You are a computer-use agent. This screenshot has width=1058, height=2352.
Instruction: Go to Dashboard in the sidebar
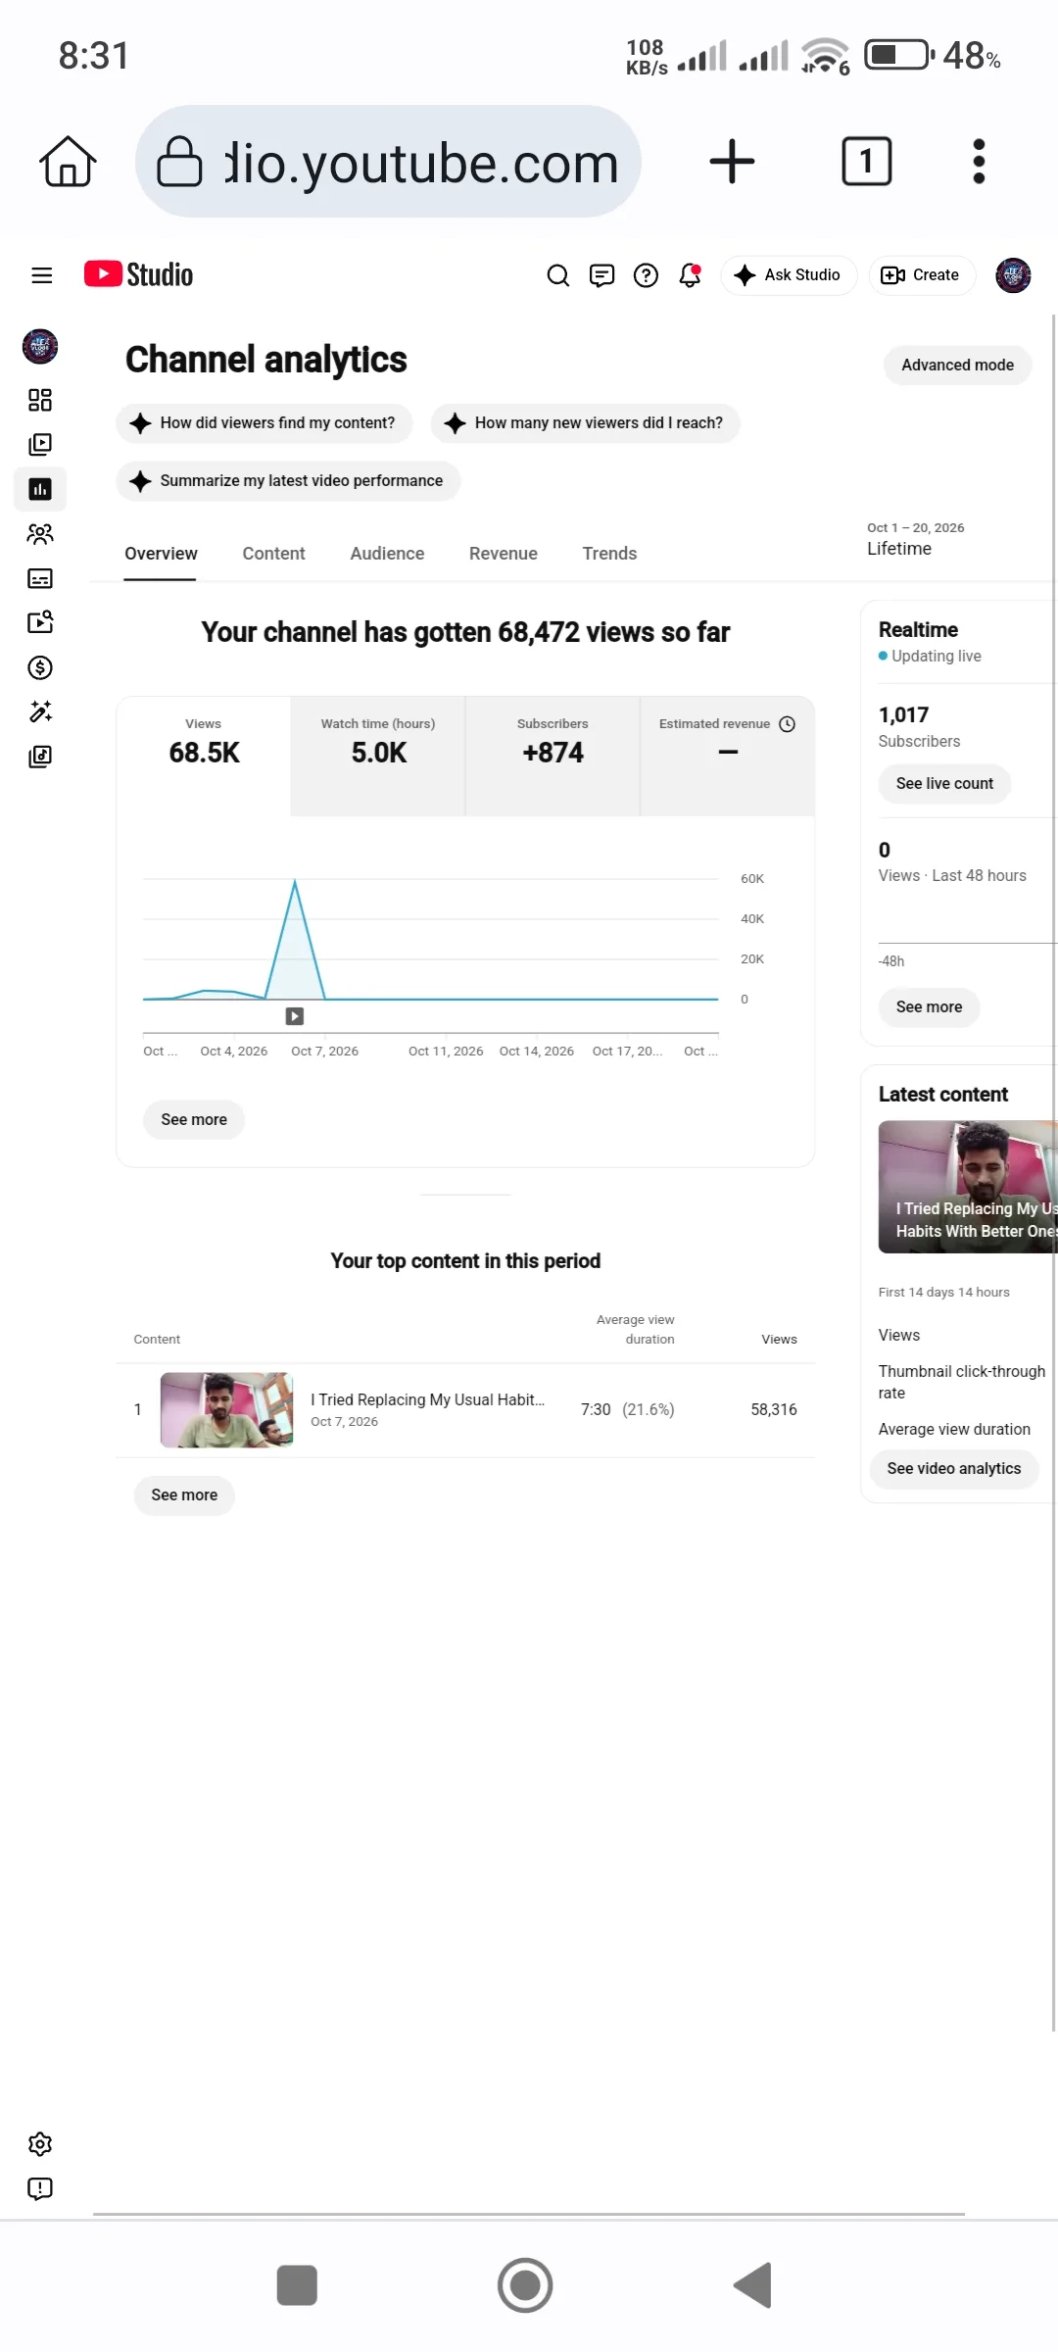pyautogui.click(x=40, y=400)
